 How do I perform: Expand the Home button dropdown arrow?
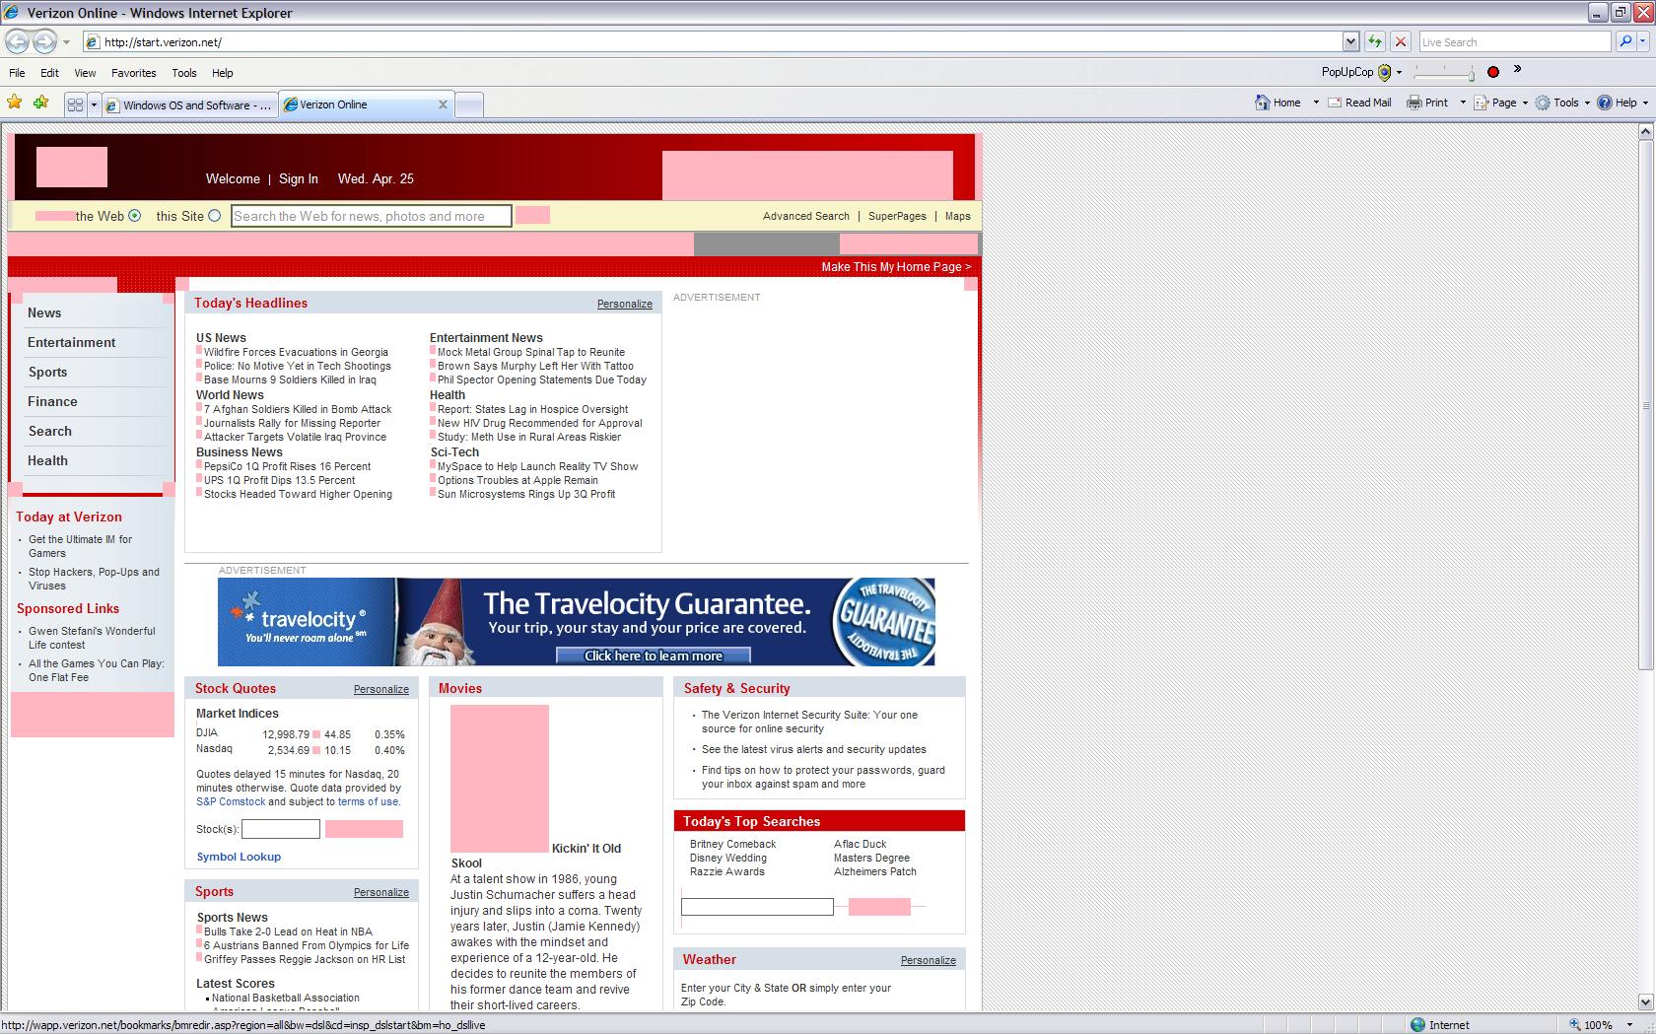coord(1316,103)
